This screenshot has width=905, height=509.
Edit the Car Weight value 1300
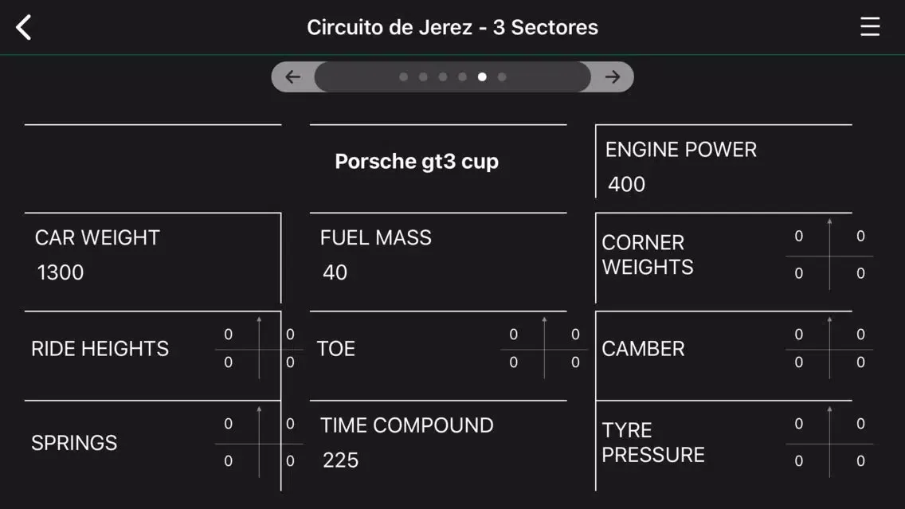(61, 272)
